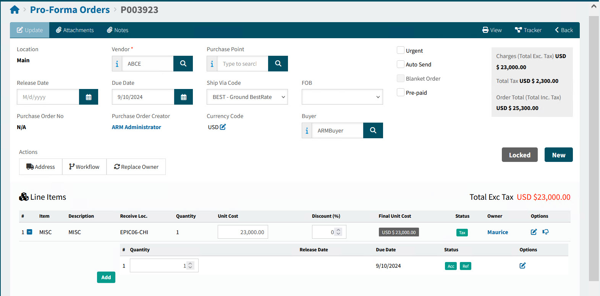The width and height of the screenshot is (600, 296).
Task: Click the thumbs-down icon for MISC line
Action: click(545, 232)
